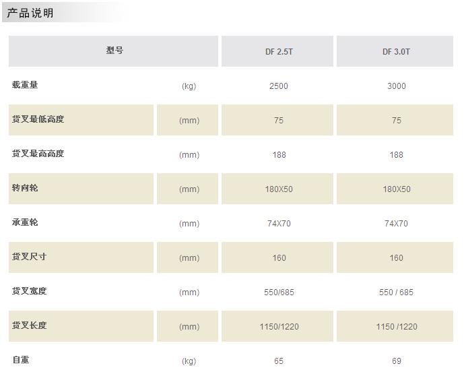Select the 3000 load capacity value

pos(396,86)
